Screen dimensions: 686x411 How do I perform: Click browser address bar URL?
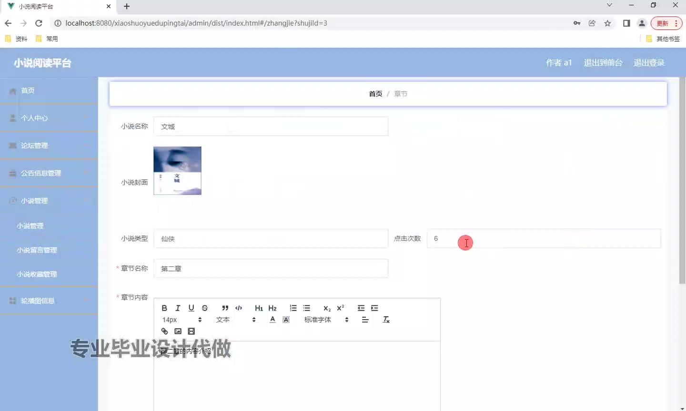(196, 23)
